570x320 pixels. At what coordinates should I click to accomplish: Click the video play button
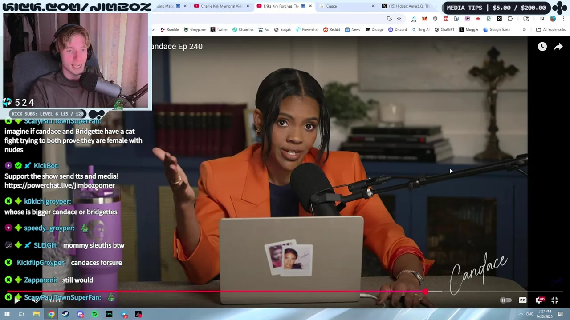(17, 300)
